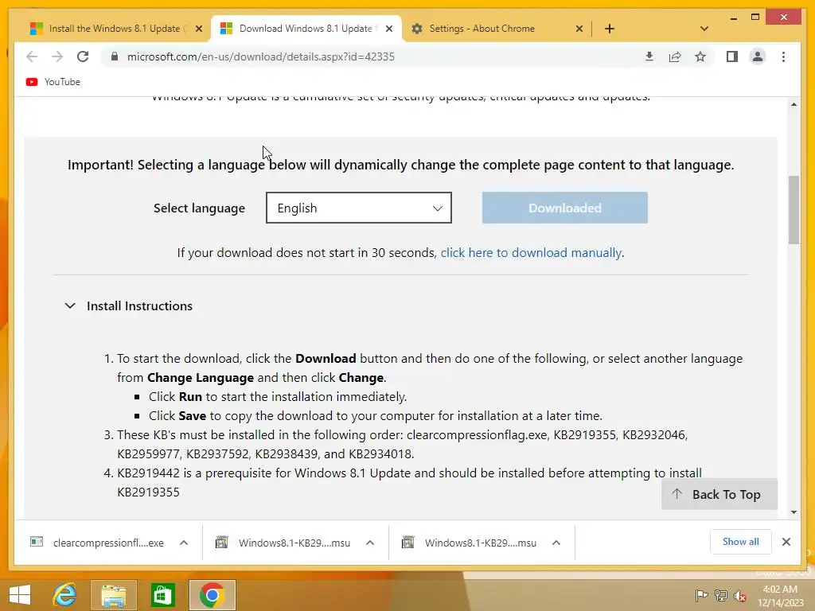Expand options for clearcompressionfl....exe download
This screenshot has height=611, width=815.
[184, 543]
